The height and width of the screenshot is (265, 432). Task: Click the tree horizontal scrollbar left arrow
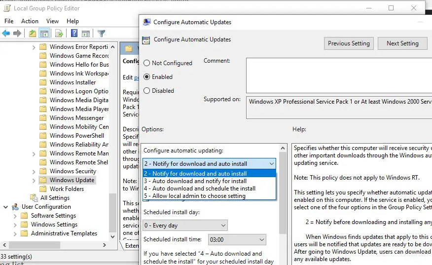pos(4,245)
